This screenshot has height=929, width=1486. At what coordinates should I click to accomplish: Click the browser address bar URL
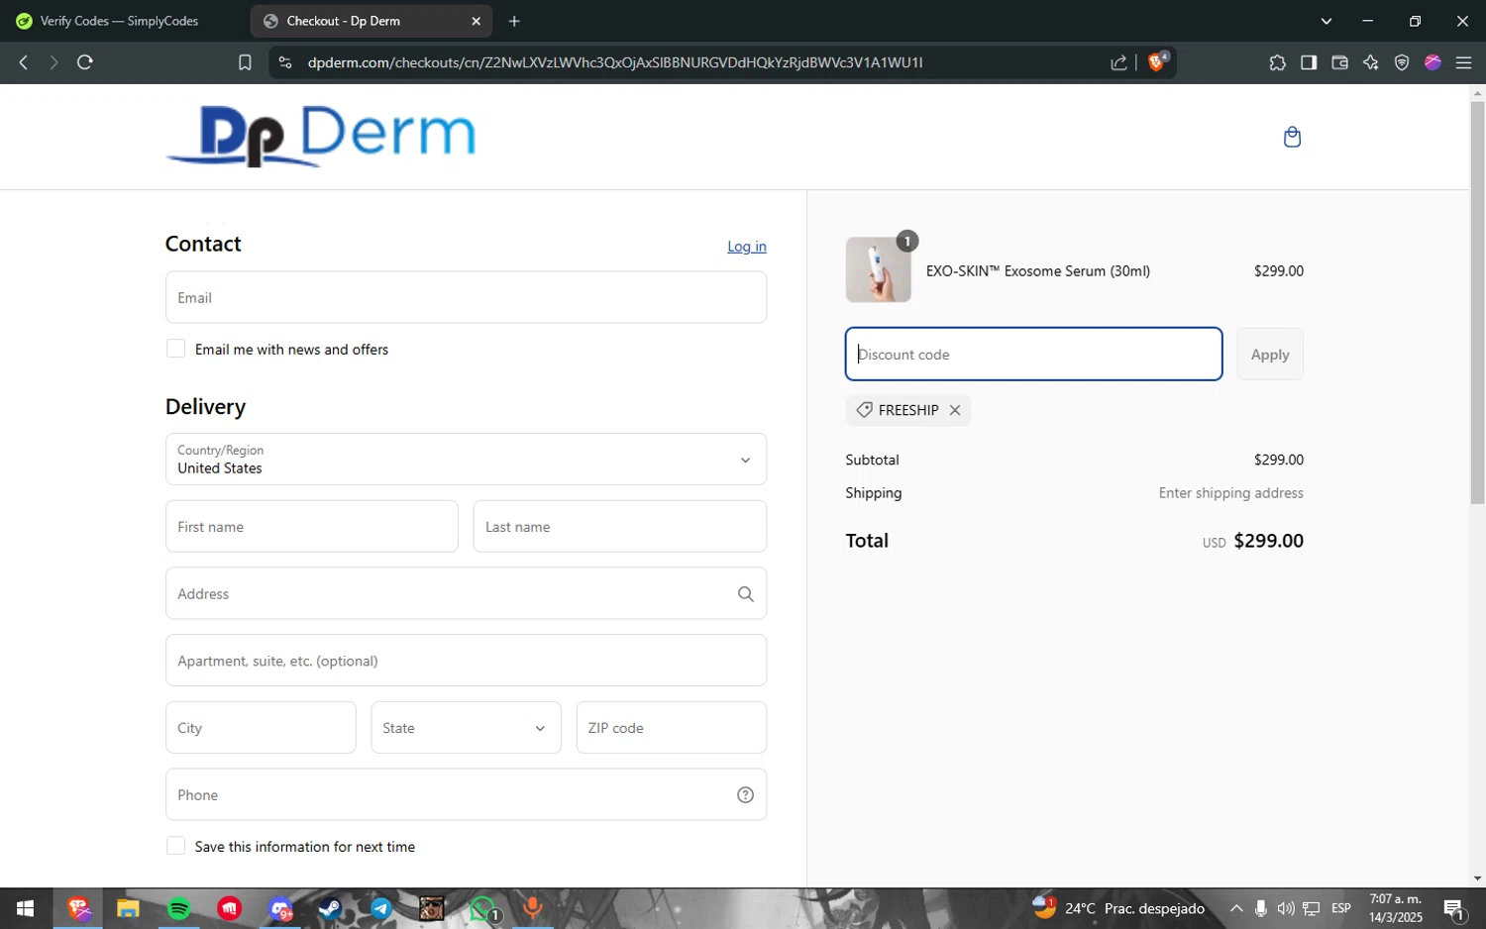(x=614, y=62)
